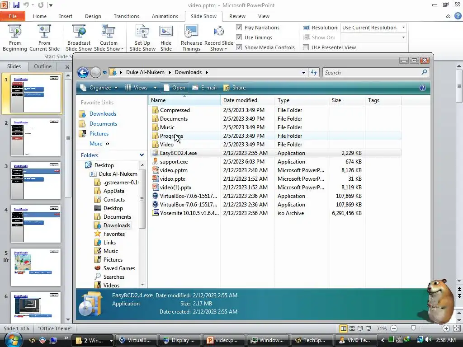The width and height of the screenshot is (463, 347).
Task: Switch to the Outline pane tab
Action: (x=43, y=66)
